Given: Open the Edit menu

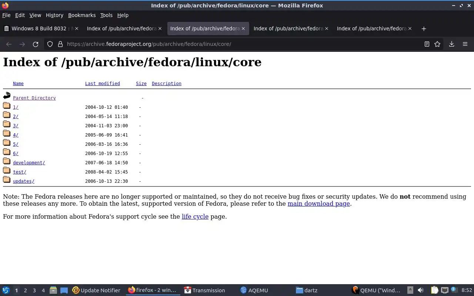Looking at the screenshot, I should click(20, 15).
